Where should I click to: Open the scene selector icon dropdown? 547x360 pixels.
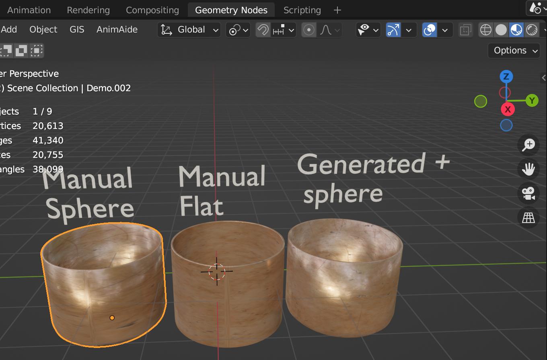tap(537, 8)
